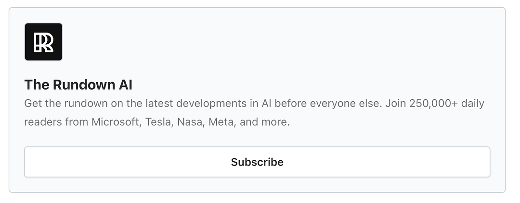
Task: Click the white R letter inside logo
Action: 44,42
